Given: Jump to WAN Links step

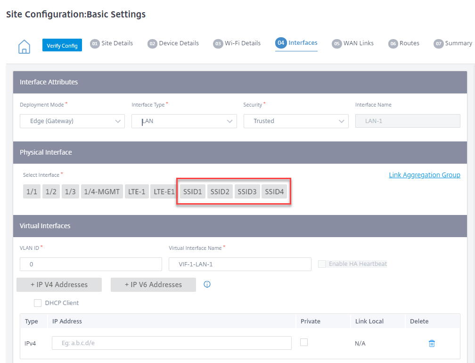Looking at the screenshot, I should coord(352,43).
